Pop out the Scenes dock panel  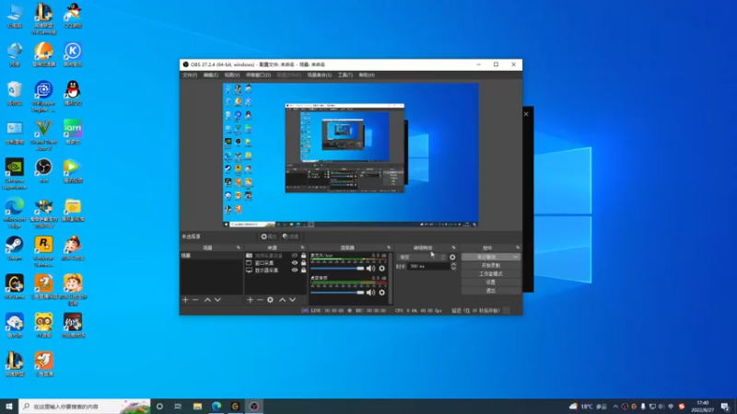click(239, 247)
